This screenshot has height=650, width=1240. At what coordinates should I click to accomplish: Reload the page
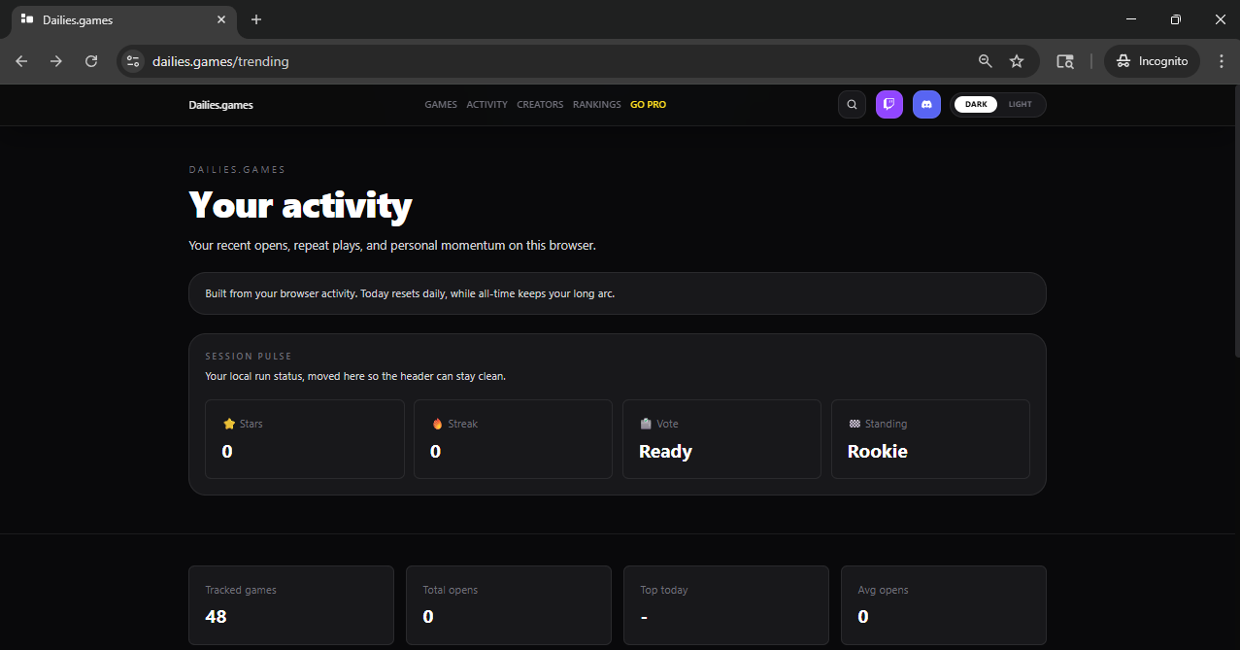point(91,61)
